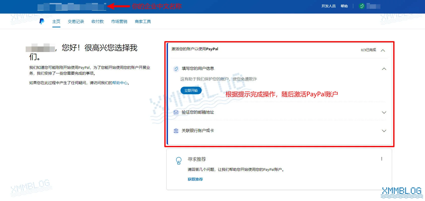Screen dimensions: 425x201
Task: Click the 开发人员 link in header
Action: point(328,6)
